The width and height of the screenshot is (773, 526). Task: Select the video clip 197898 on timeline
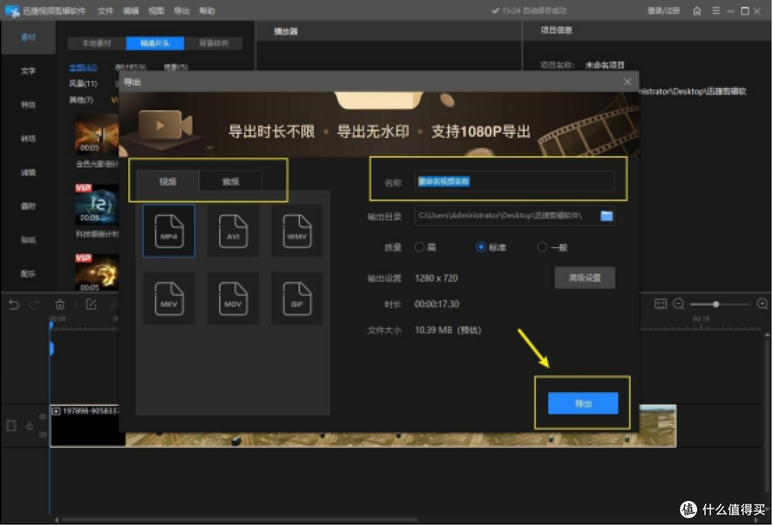pos(364,425)
